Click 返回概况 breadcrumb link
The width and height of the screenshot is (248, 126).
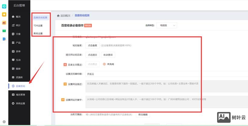pyautogui.click(x=65, y=15)
